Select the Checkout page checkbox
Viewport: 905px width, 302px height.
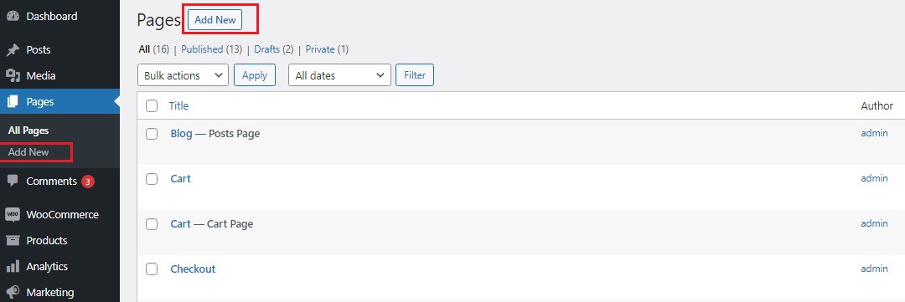(152, 269)
